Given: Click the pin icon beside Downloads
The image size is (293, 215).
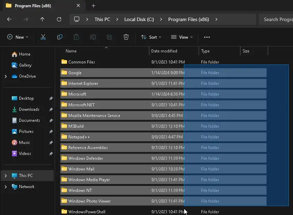Looking at the screenshot, I should coord(51,109).
